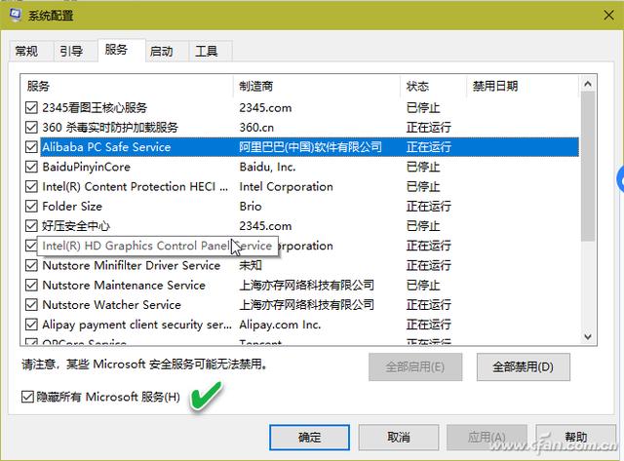The image size is (624, 461).
Task: Click the 全部禁用(D) button
Action: (x=523, y=366)
